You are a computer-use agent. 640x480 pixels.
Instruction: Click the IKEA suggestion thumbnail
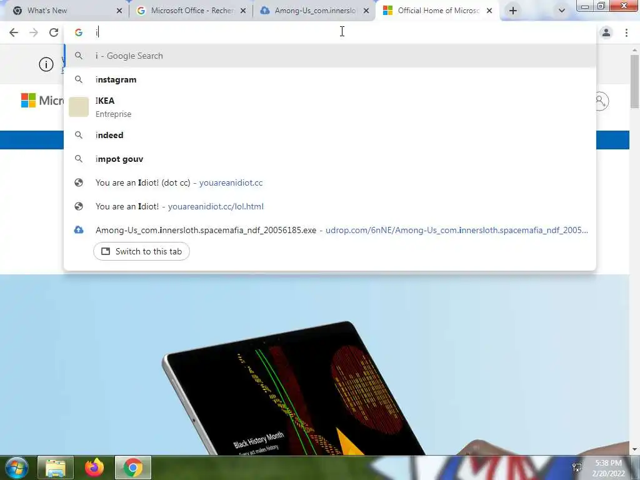point(78,107)
